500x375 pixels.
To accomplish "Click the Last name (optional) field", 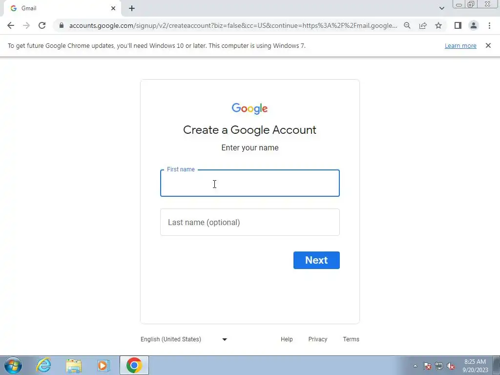I will point(250,222).
